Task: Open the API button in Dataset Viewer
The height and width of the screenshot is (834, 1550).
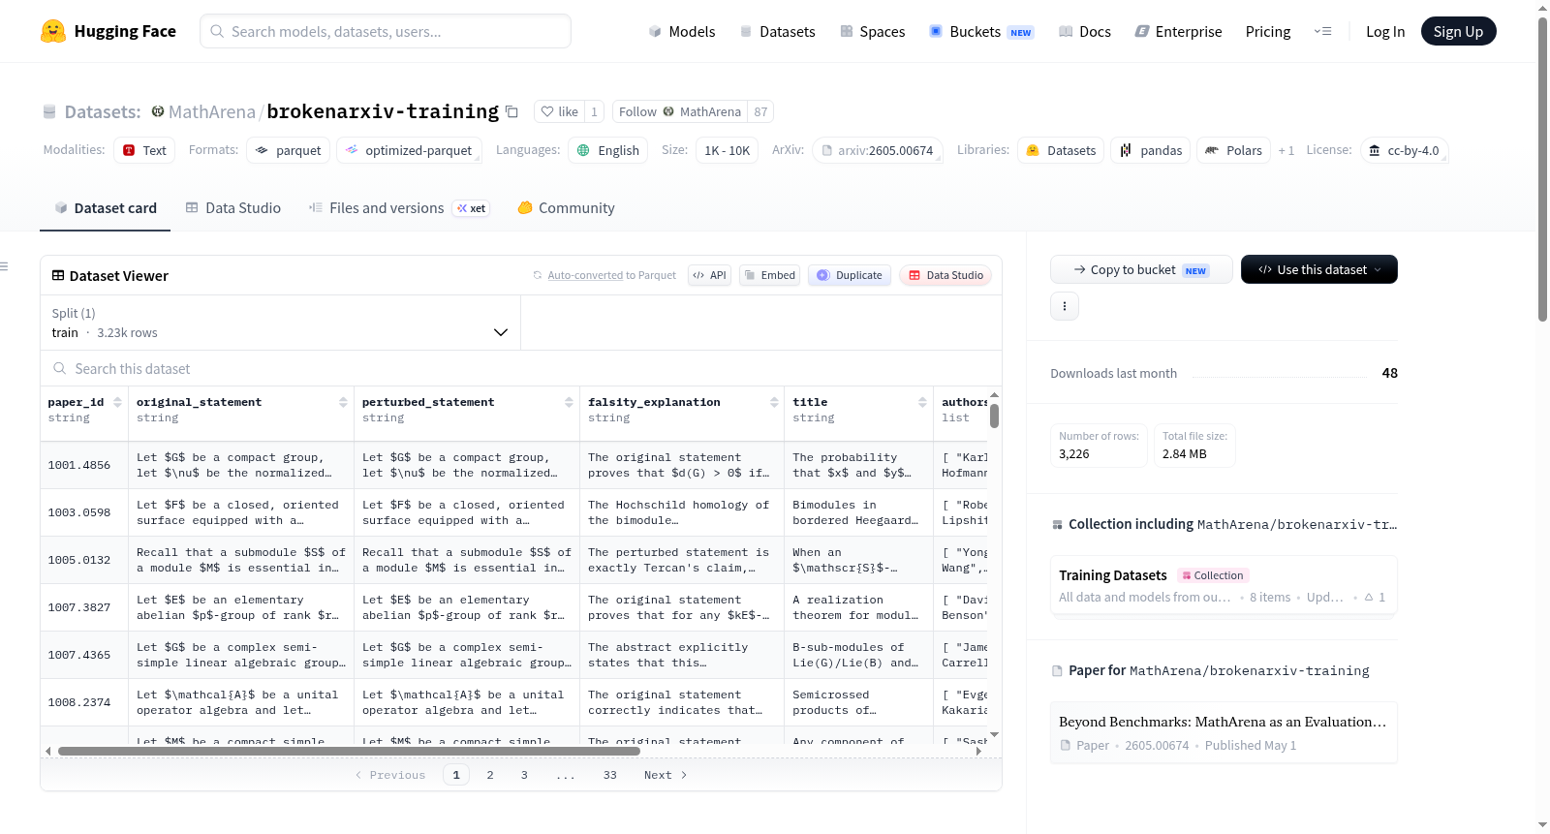Action: (710, 275)
